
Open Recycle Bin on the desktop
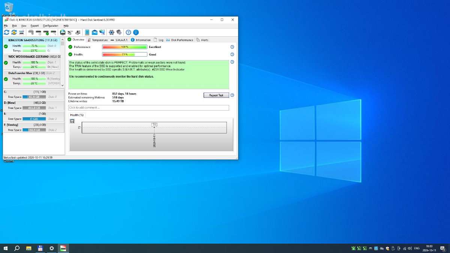click(8, 9)
